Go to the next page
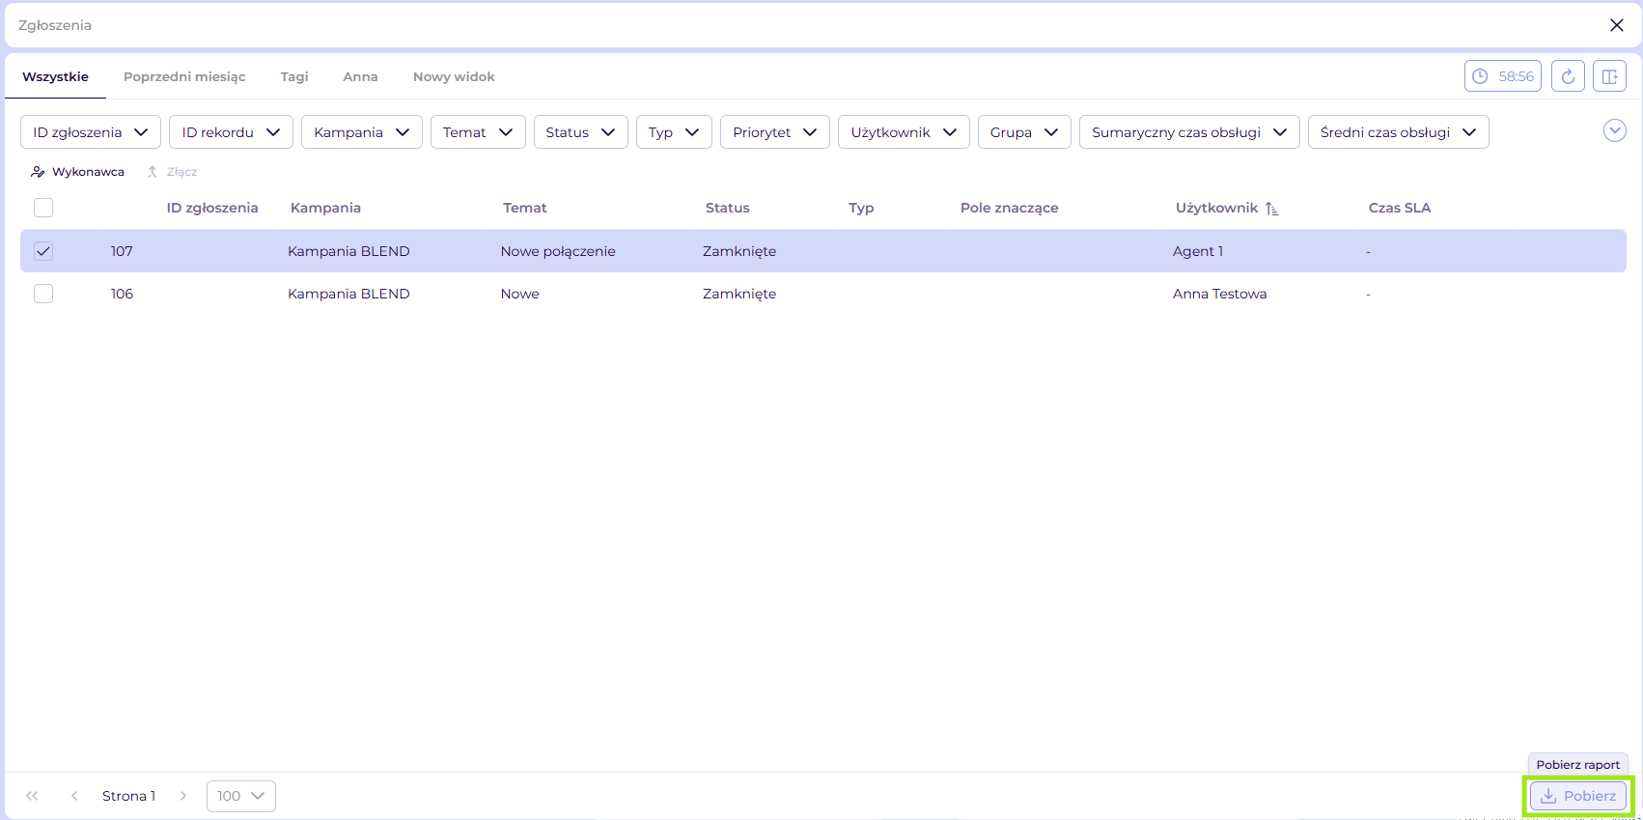 [x=183, y=796]
